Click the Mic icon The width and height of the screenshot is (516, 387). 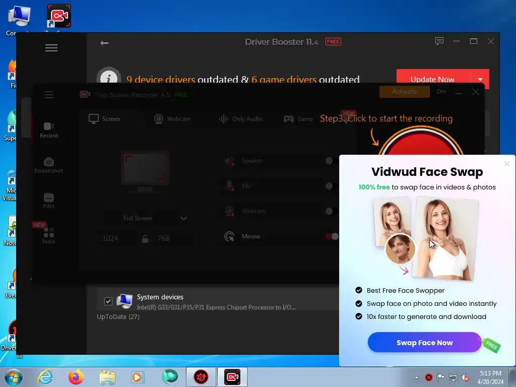click(229, 186)
